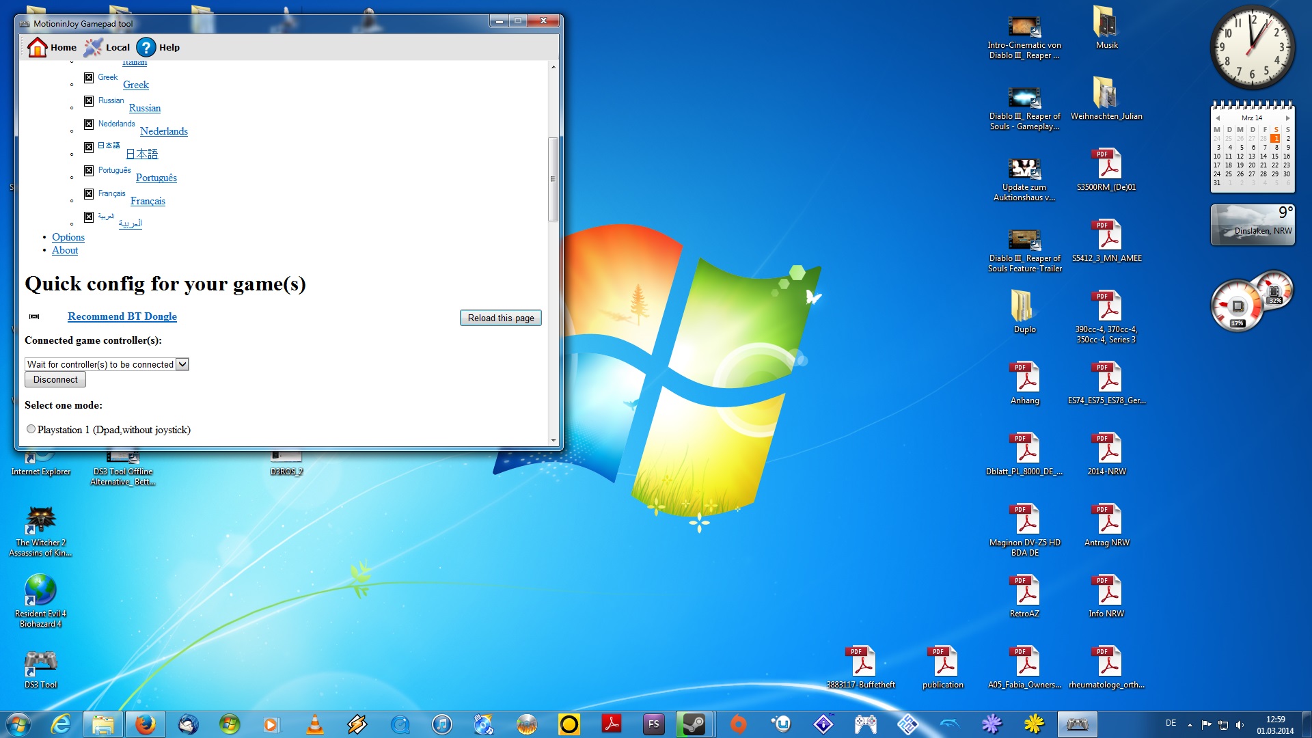Click the Disconnect button
Screen dimensions: 1312x738
[x=55, y=380]
